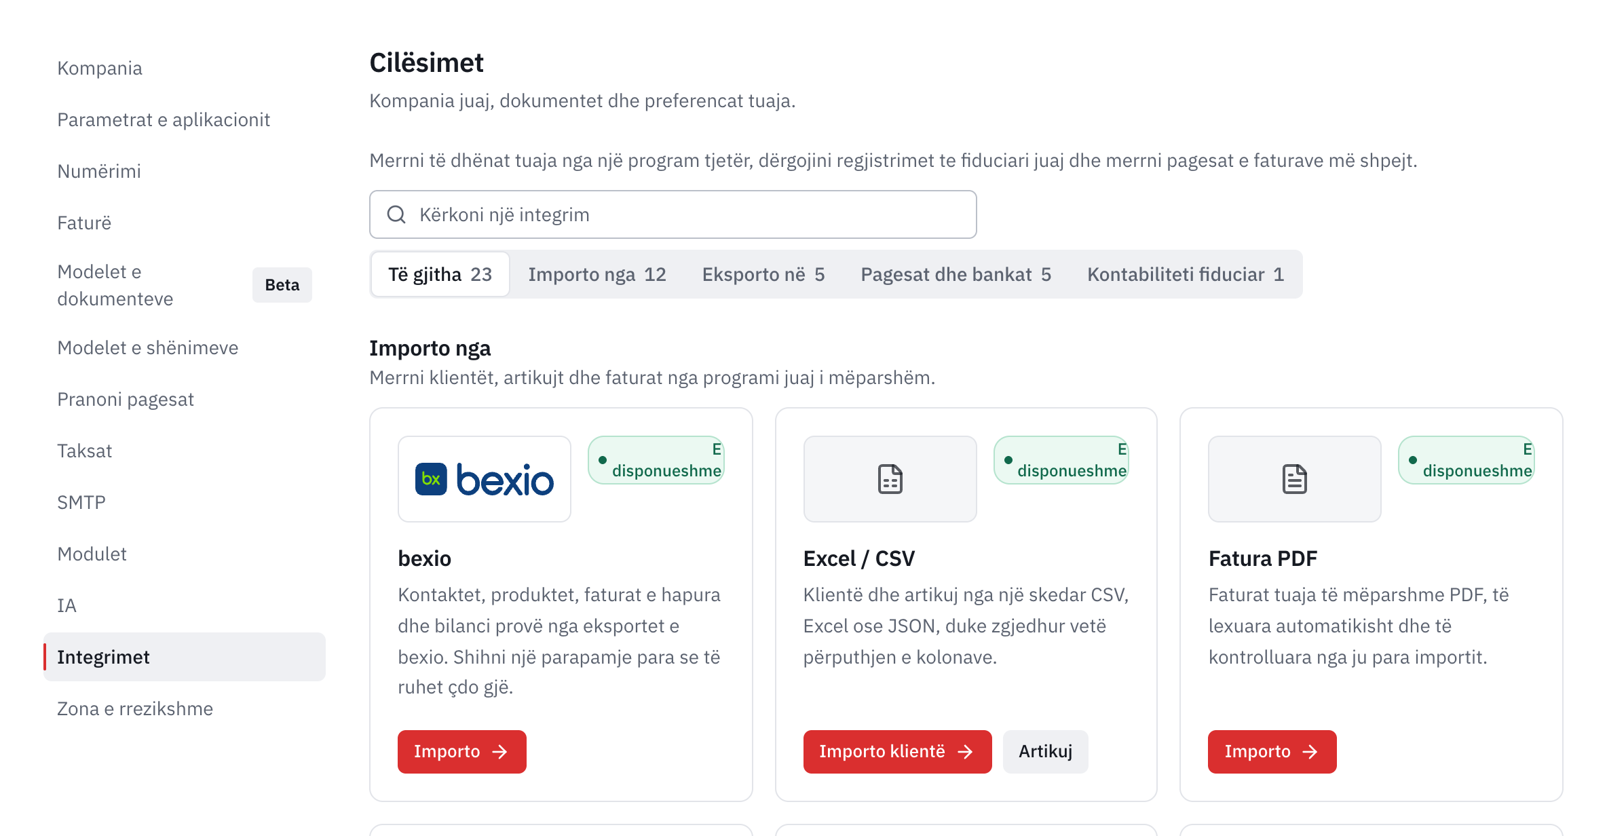Click the bexio logo thumbnail
This screenshot has height=836, width=1607.
click(x=484, y=479)
